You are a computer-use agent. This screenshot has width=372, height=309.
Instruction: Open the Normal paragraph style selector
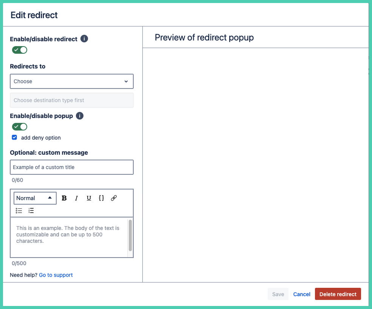coord(35,198)
